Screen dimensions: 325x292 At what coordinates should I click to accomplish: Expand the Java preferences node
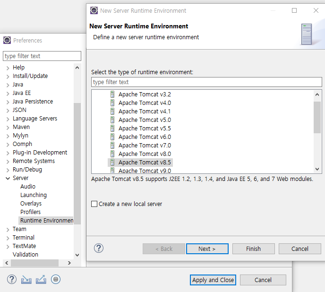tap(8, 85)
